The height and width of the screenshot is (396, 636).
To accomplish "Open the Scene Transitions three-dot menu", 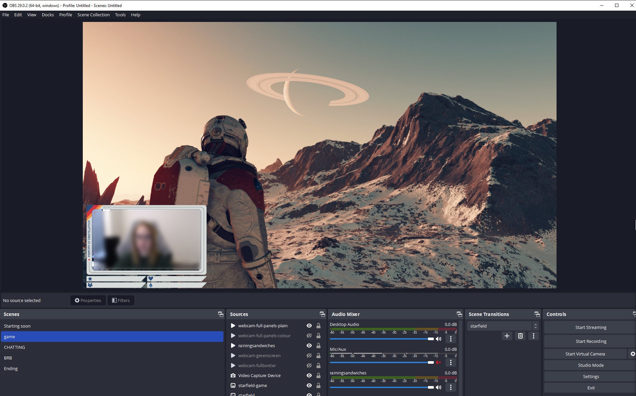I will tap(534, 336).
